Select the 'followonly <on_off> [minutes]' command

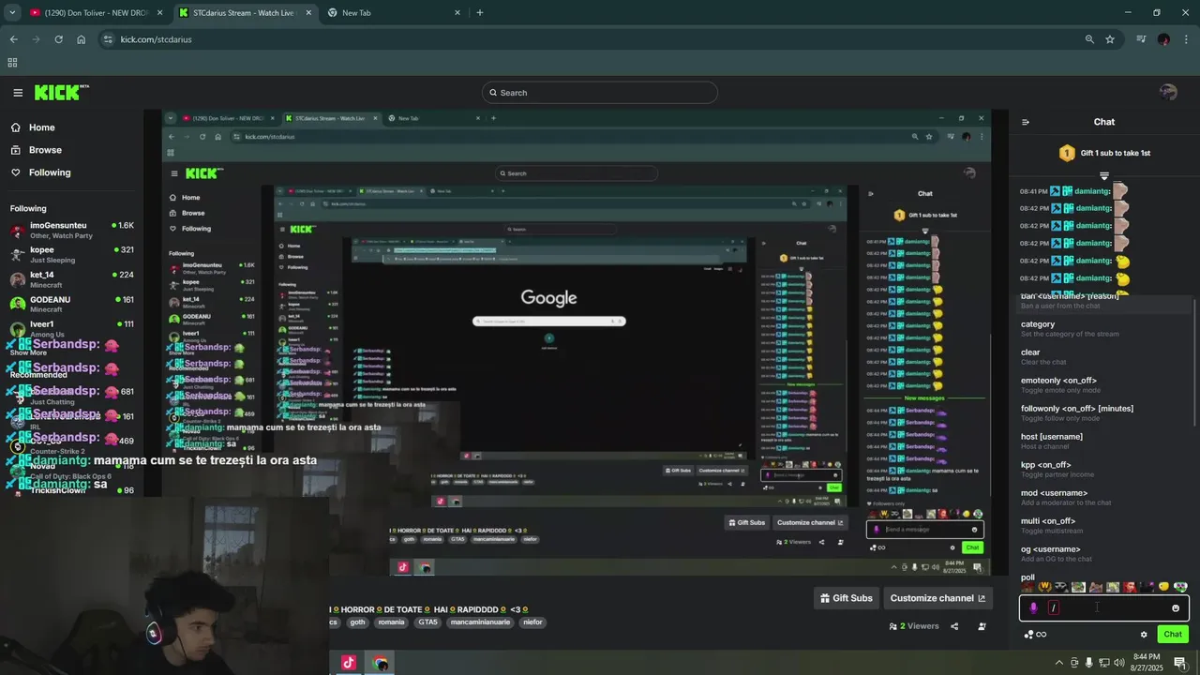1104,413
